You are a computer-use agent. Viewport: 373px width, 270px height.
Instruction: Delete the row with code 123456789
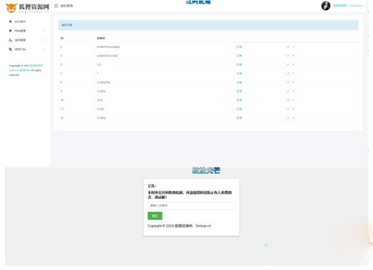tap(293, 83)
